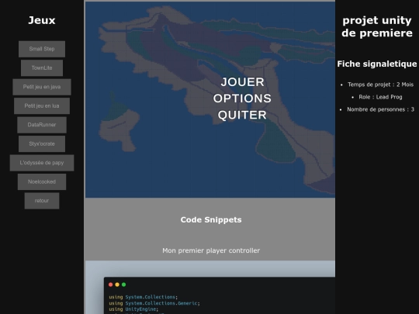This screenshot has width=419, height=314.
Task: Click the using System.Collections.Generic; line
Action: [x=154, y=303]
